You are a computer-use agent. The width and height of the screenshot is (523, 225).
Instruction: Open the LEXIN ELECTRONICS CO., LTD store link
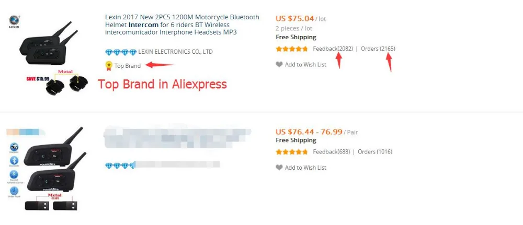click(175, 52)
